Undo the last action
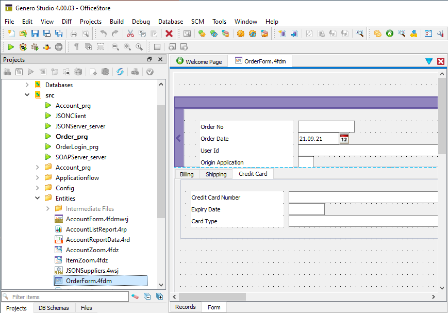Viewport: 448px width, 313px height. 103,33
